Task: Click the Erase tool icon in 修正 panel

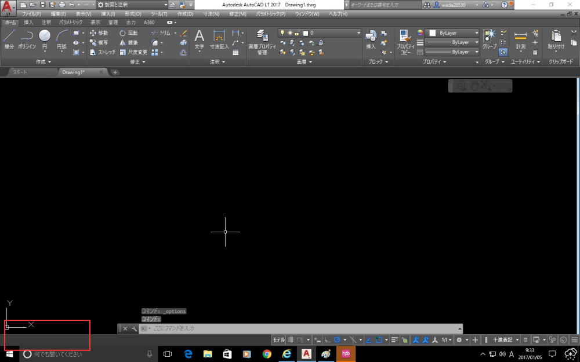Action: [183, 33]
